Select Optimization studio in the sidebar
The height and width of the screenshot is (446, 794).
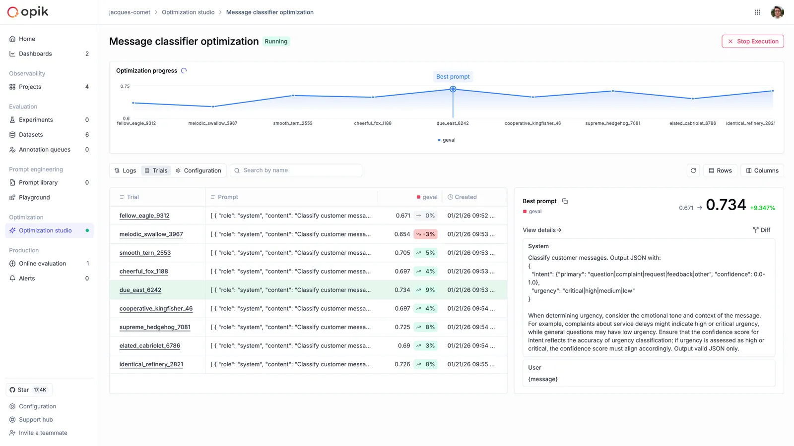[x=49, y=230]
